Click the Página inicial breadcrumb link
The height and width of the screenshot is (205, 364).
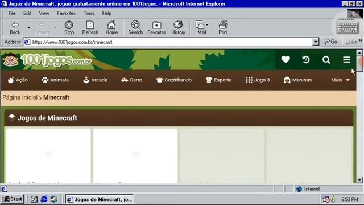click(20, 97)
